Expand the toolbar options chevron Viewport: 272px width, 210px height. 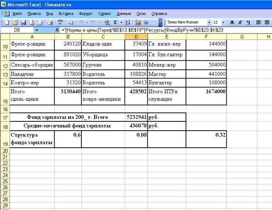tap(160, 22)
